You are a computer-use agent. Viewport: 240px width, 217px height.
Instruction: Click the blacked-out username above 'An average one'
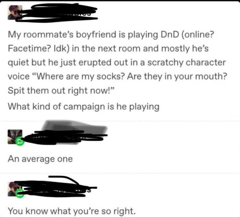(64, 137)
